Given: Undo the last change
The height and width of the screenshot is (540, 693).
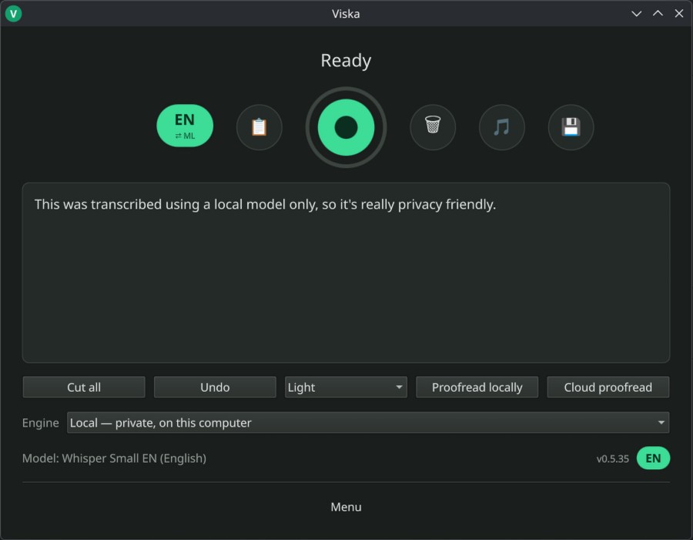Looking at the screenshot, I should click(215, 387).
